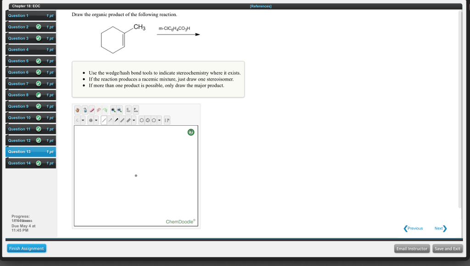Viewport: 470px width, 266px height.
Task: Undo the last drawing action
Action: pos(98,110)
